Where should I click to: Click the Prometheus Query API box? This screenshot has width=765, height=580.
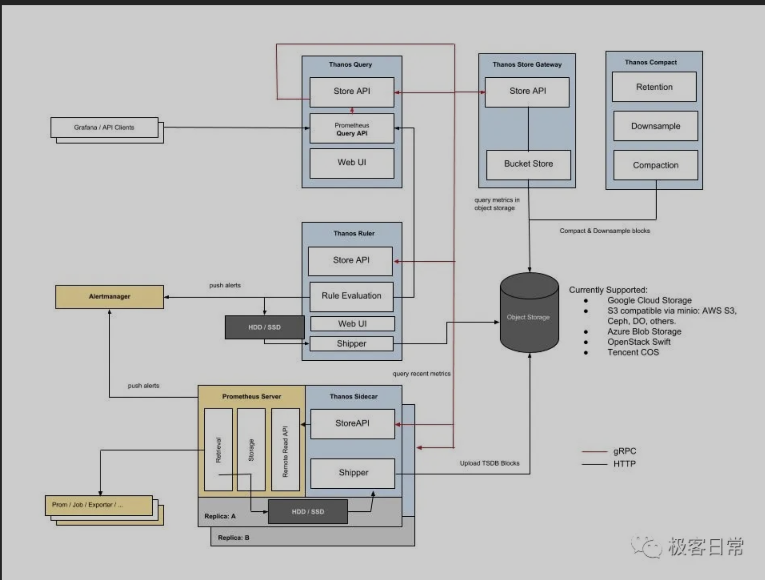pyautogui.click(x=352, y=129)
